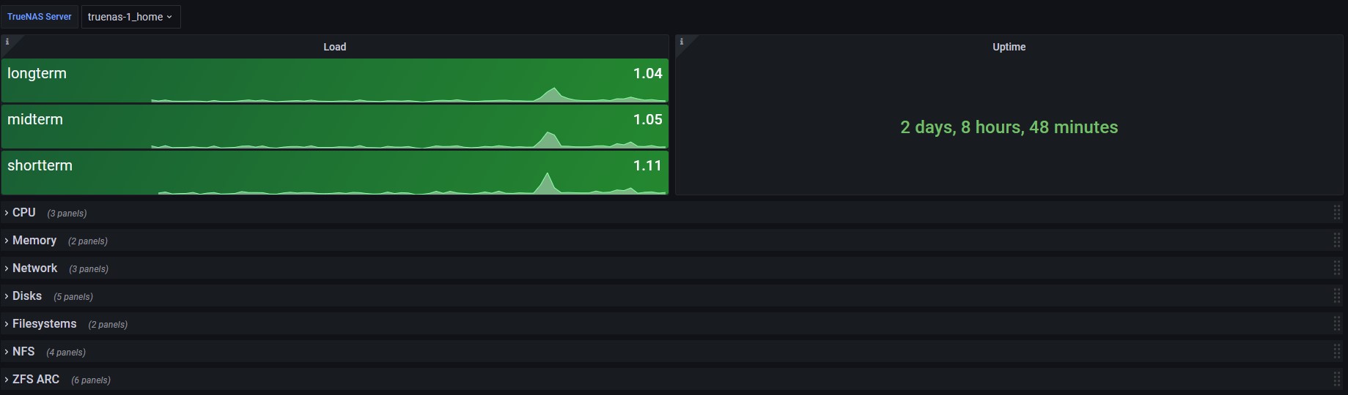Expand the Network panels row
This screenshot has width=1348, height=395.
point(34,268)
